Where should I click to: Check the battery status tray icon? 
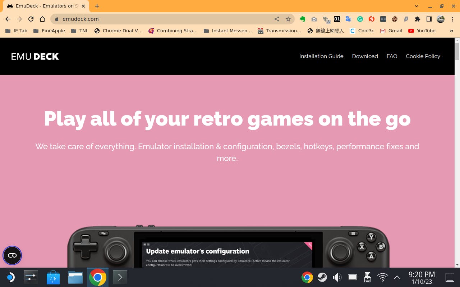(353, 277)
